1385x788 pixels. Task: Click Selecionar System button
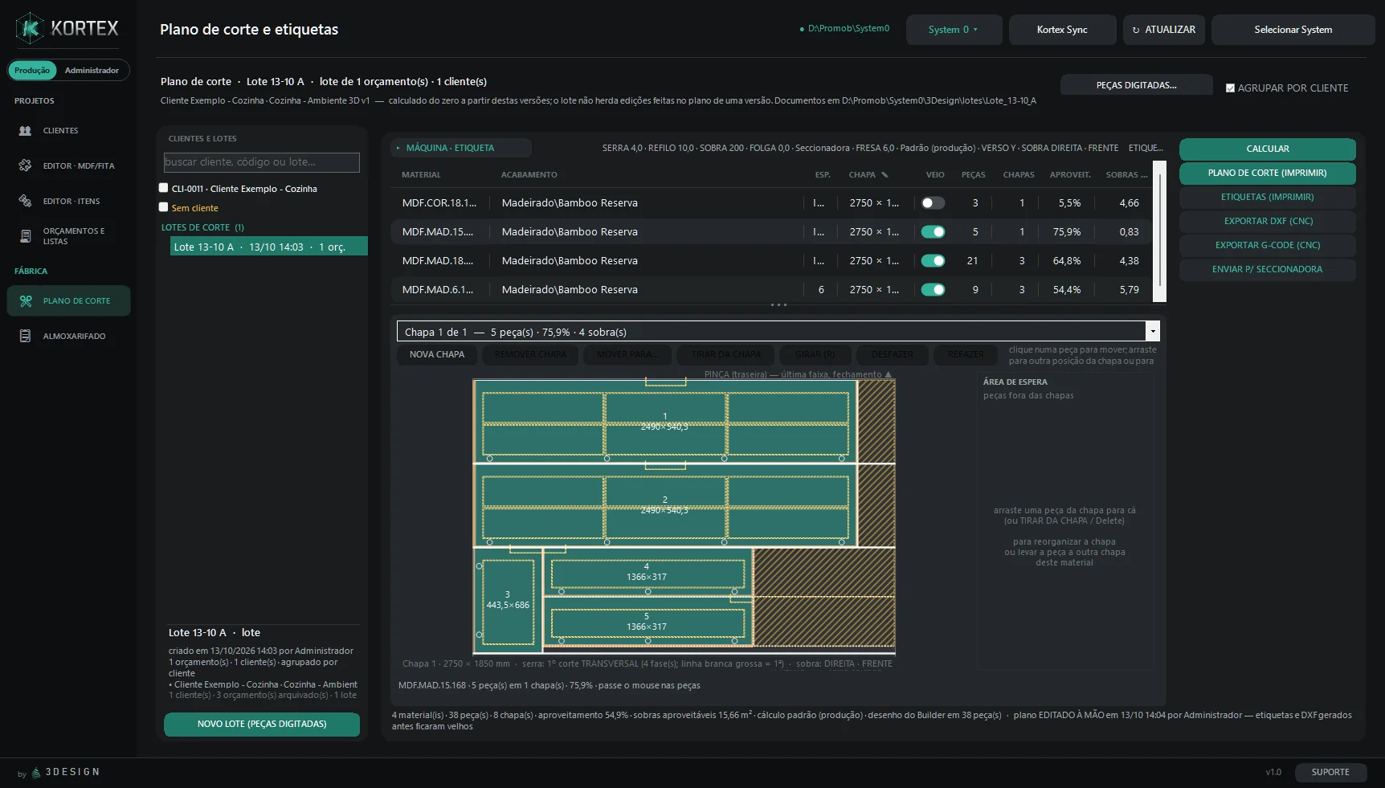point(1293,30)
